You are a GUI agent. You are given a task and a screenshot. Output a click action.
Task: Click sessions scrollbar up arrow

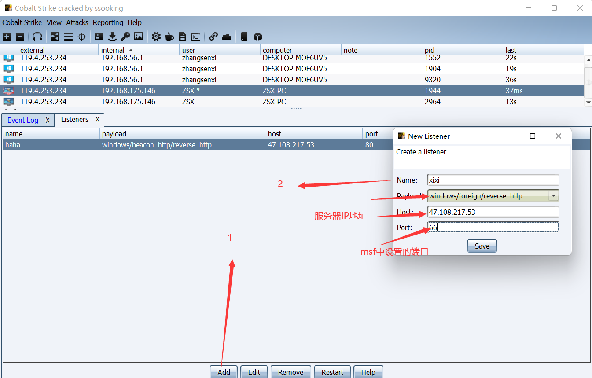(x=588, y=59)
